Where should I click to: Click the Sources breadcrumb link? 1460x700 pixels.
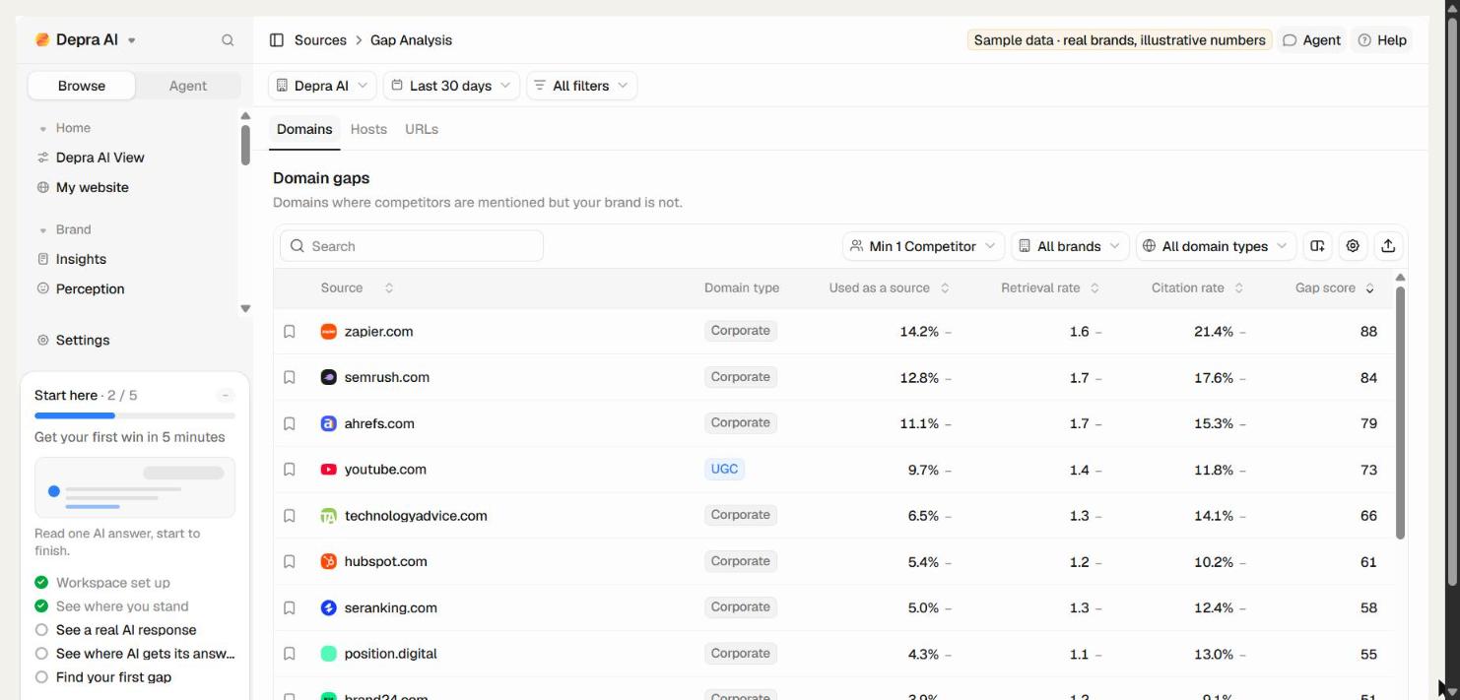pyautogui.click(x=320, y=40)
